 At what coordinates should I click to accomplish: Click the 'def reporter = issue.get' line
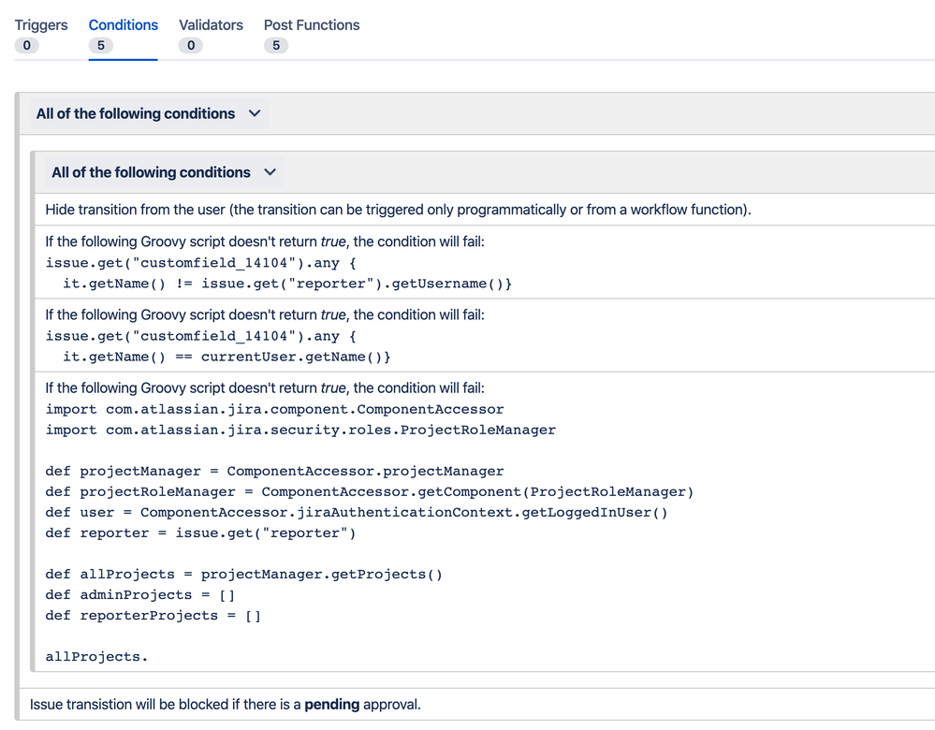[x=200, y=533]
